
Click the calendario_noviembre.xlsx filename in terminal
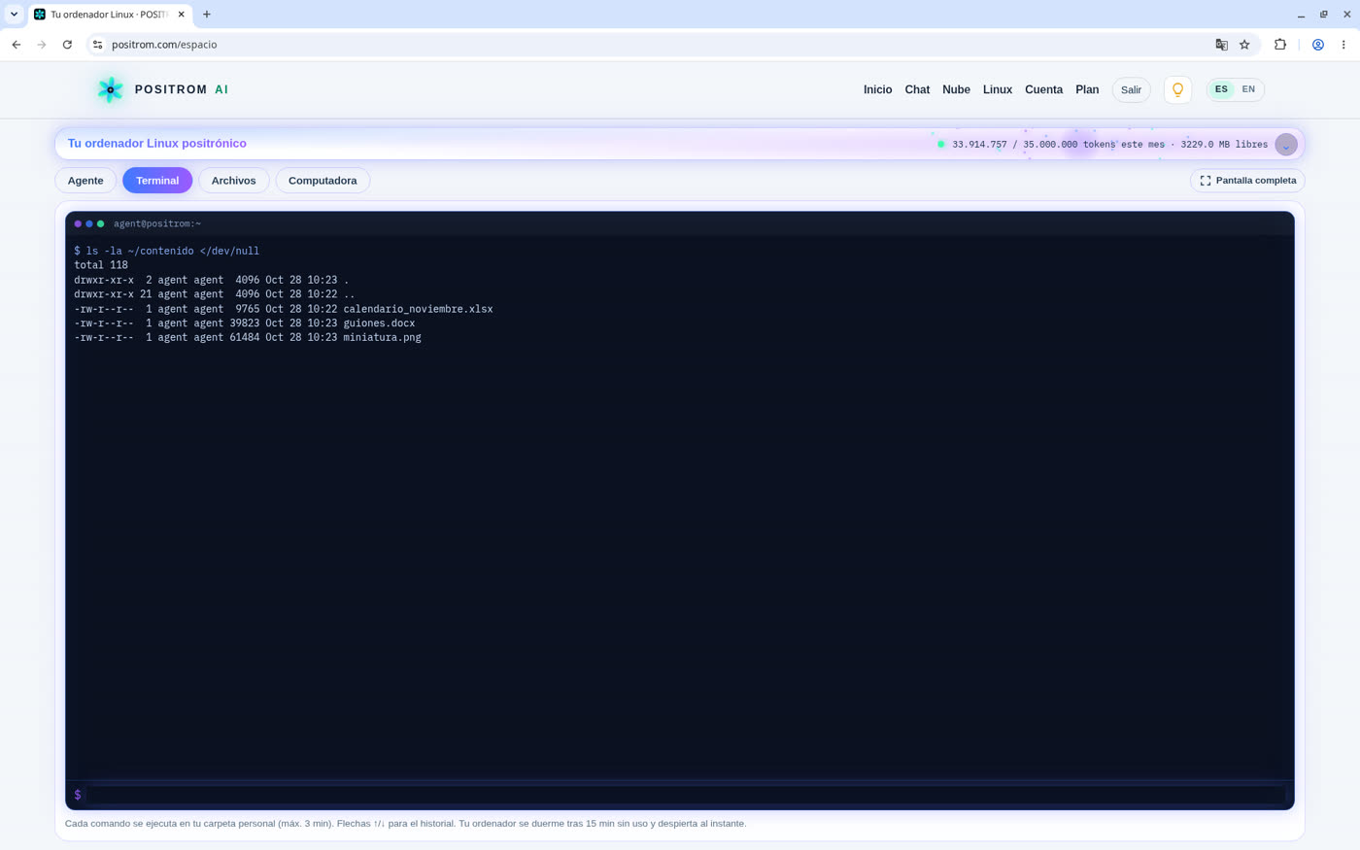click(x=418, y=309)
